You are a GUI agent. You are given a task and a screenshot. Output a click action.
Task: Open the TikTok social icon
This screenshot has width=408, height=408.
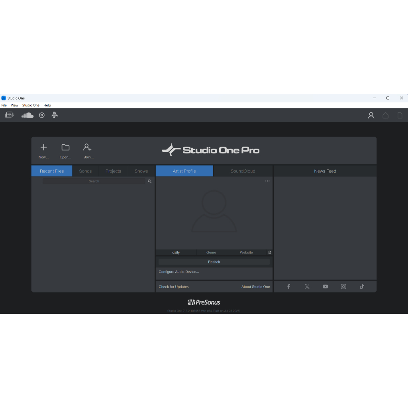click(x=362, y=286)
